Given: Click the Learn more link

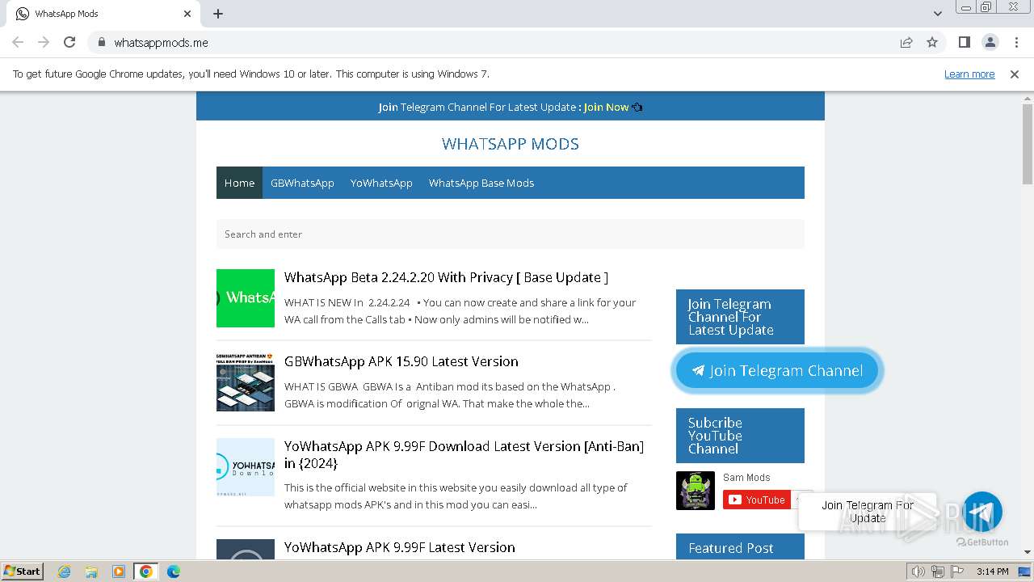Looking at the screenshot, I should point(969,74).
